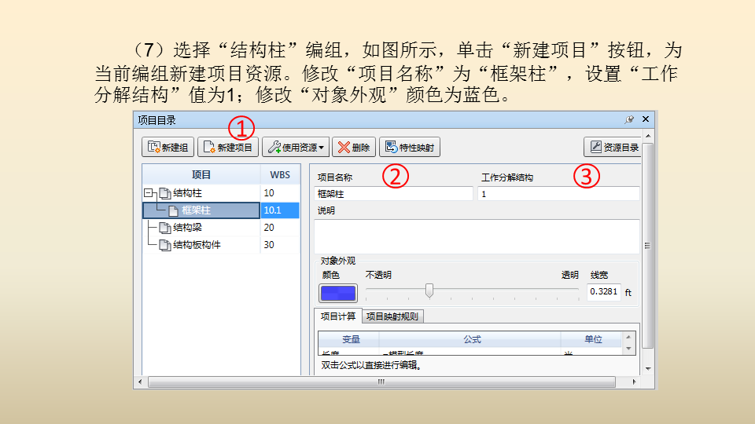Click the horizontal scrollbar thumb
The width and height of the screenshot is (755, 424).
coord(381,382)
